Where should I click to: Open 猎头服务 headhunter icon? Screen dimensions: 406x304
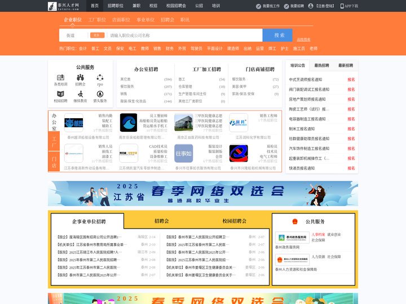(100, 94)
